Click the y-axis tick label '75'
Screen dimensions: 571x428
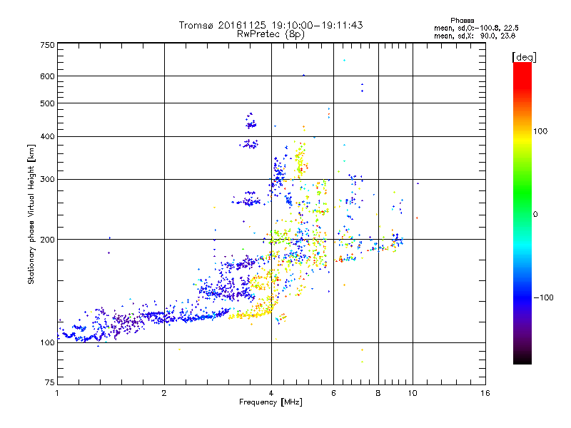(50, 382)
